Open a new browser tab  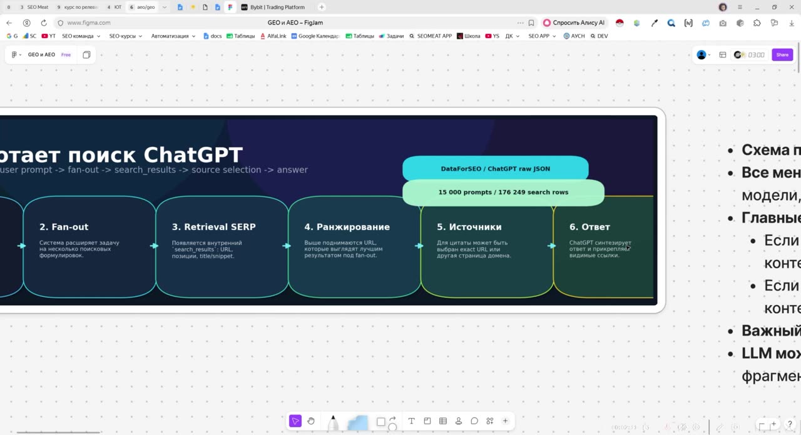[322, 7]
